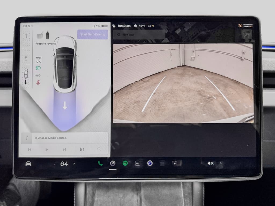
Task: Tap the Navigate search field
Action: 139,35
